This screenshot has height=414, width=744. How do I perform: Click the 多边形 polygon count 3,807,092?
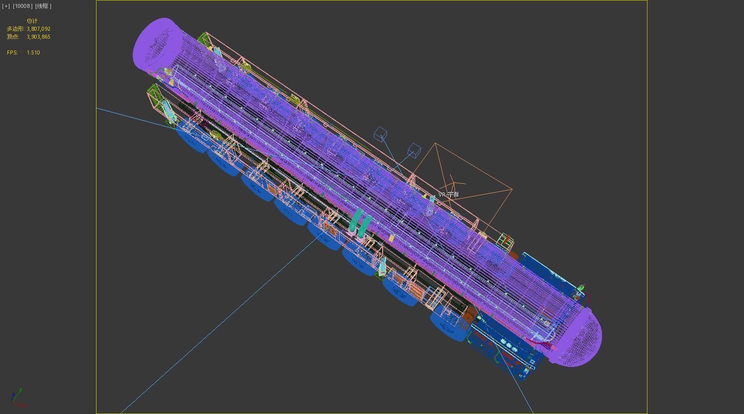[x=39, y=29]
